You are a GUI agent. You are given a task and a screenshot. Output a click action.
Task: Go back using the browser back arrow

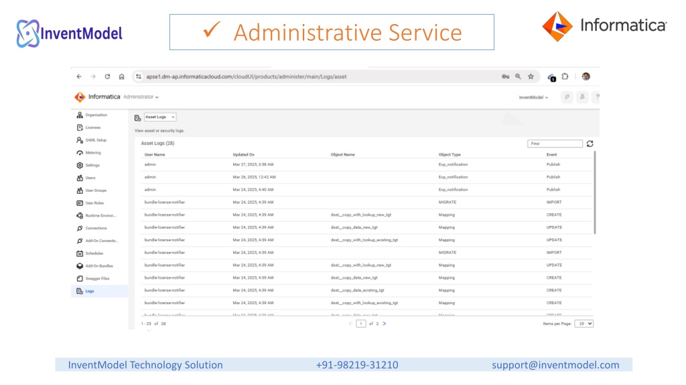pyautogui.click(x=79, y=76)
